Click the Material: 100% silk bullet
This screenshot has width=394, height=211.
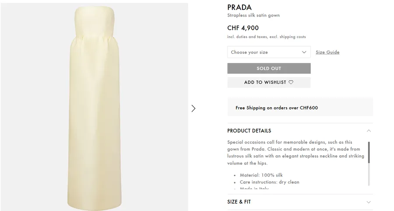click(261, 175)
